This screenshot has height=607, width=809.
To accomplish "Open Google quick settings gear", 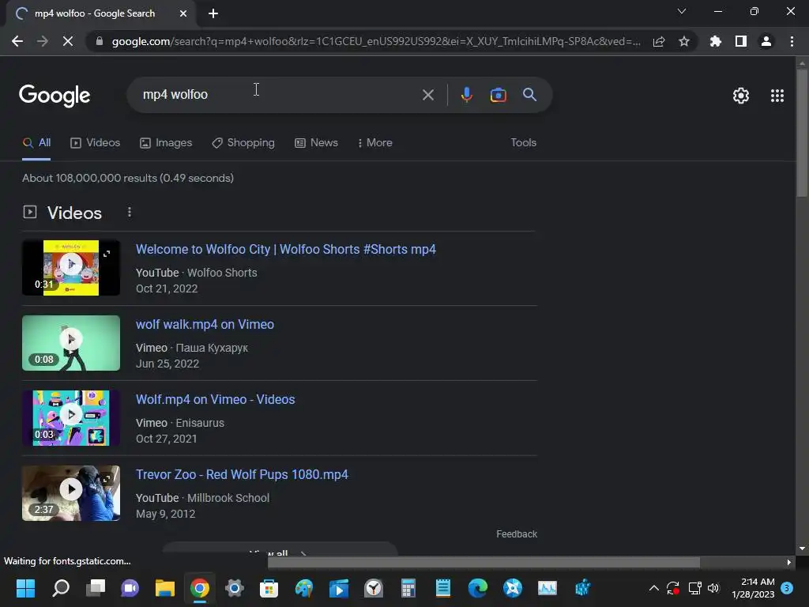I will click(741, 96).
